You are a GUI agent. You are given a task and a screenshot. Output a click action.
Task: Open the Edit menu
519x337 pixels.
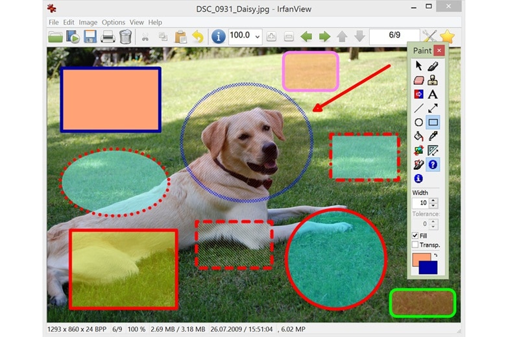click(x=69, y=22)
